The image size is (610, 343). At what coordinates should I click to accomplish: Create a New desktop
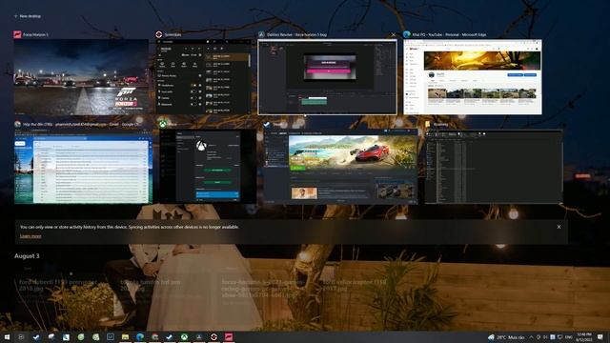tap(28, 16)
